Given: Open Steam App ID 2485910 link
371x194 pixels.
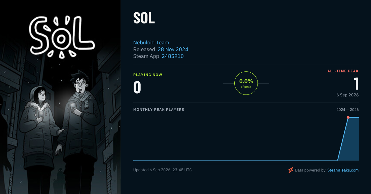Looking at the screenshot, I should click(173, 56).
